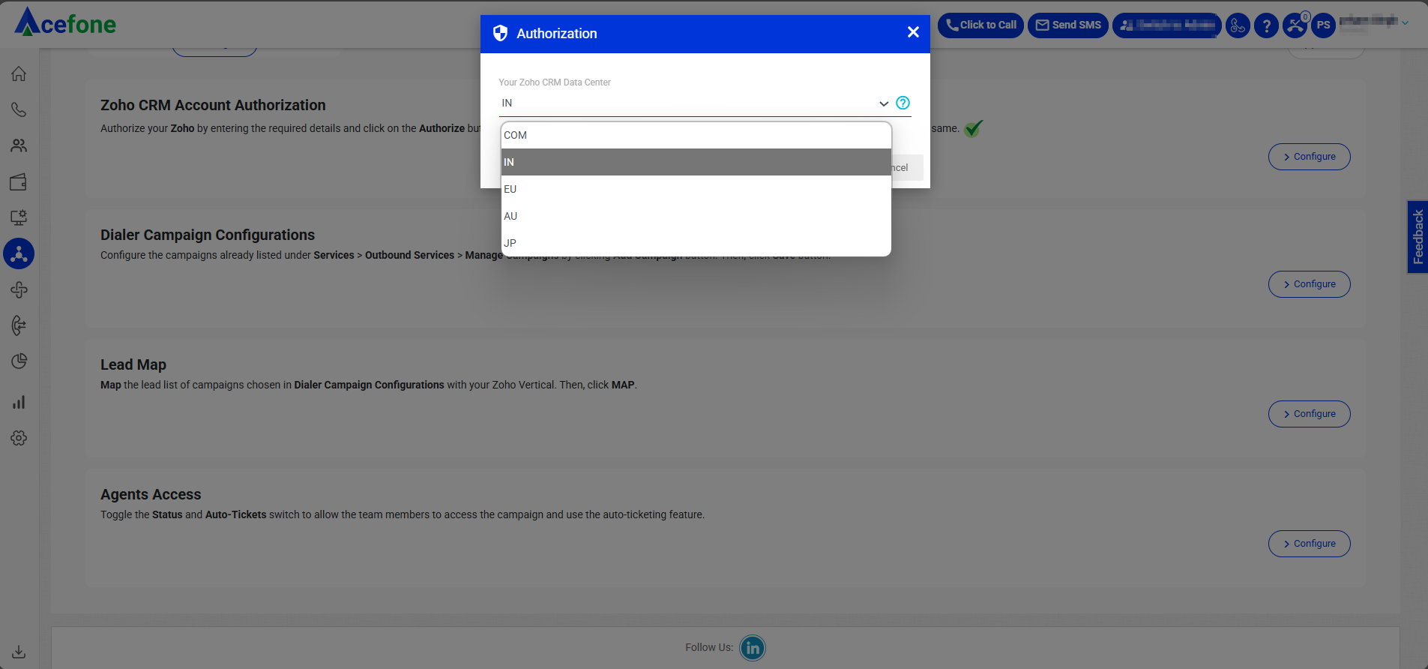Click the Zoho CRM Account Authorization heading

point(213,105)
